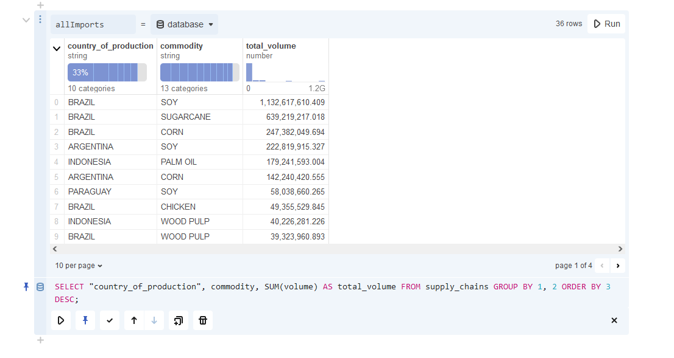Toggle the pin icon in the cell toolbar

85,320
